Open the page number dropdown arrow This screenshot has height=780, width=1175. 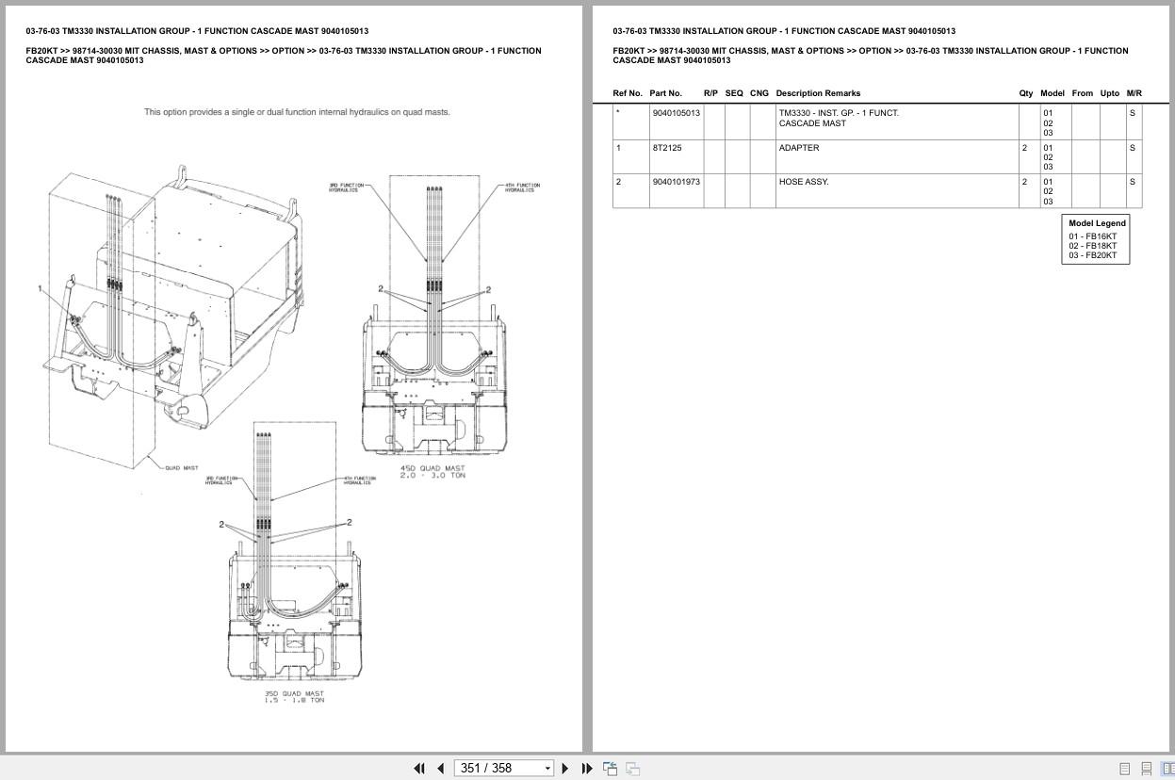547,769
